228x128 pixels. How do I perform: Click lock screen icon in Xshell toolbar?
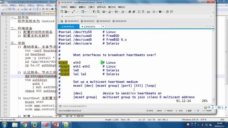(143, 12)
